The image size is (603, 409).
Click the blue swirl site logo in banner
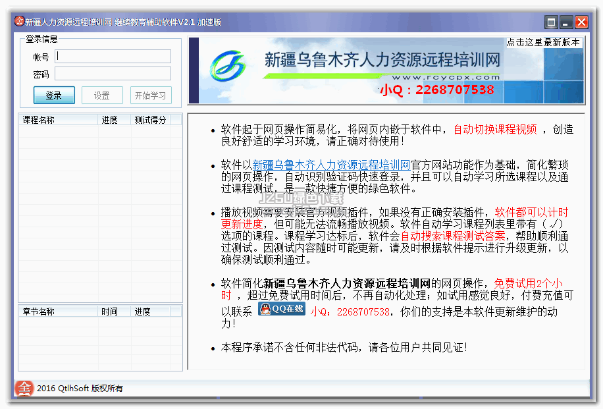coord(228,66)
